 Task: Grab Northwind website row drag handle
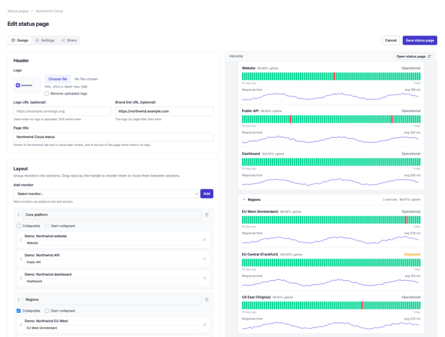tap(21, 240)
